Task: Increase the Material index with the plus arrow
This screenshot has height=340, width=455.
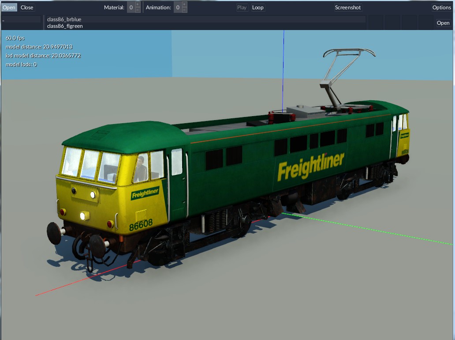Action: coord(138,5)
